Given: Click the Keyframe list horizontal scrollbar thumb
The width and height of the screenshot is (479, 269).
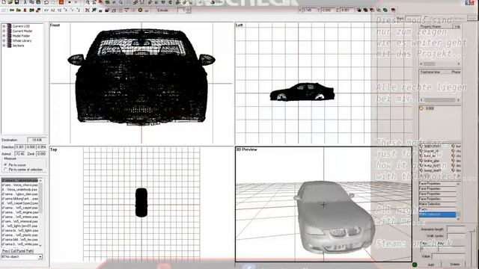Looking at the screenshot, I should 439,99.
